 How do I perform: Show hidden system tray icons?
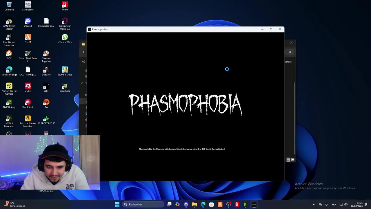[x=314, y=204]
